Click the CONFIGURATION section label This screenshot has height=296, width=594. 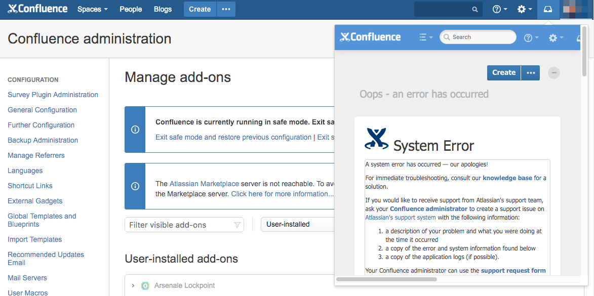pyautogui.click(x=33, y=80)
